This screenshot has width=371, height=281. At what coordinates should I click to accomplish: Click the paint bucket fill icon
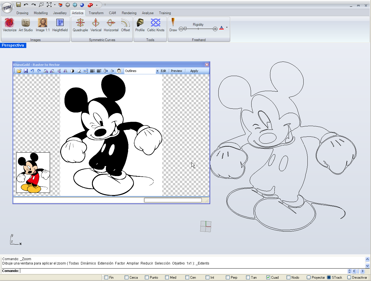click(106, 71)
